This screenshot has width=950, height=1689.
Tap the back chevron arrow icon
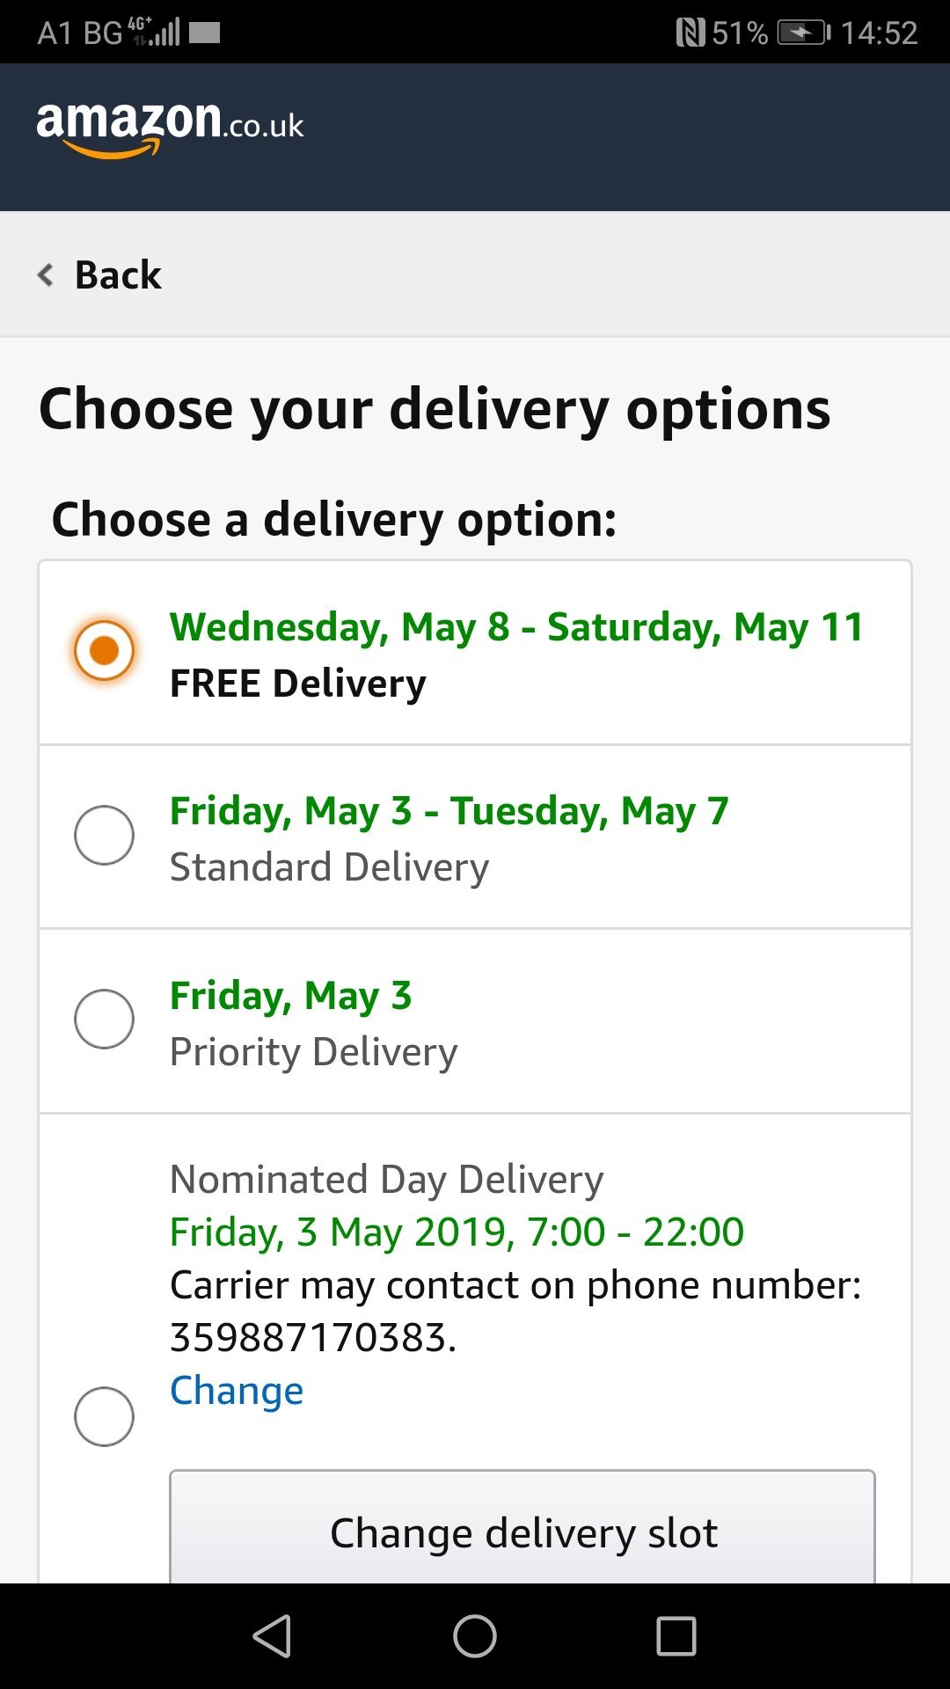[46, 275]
